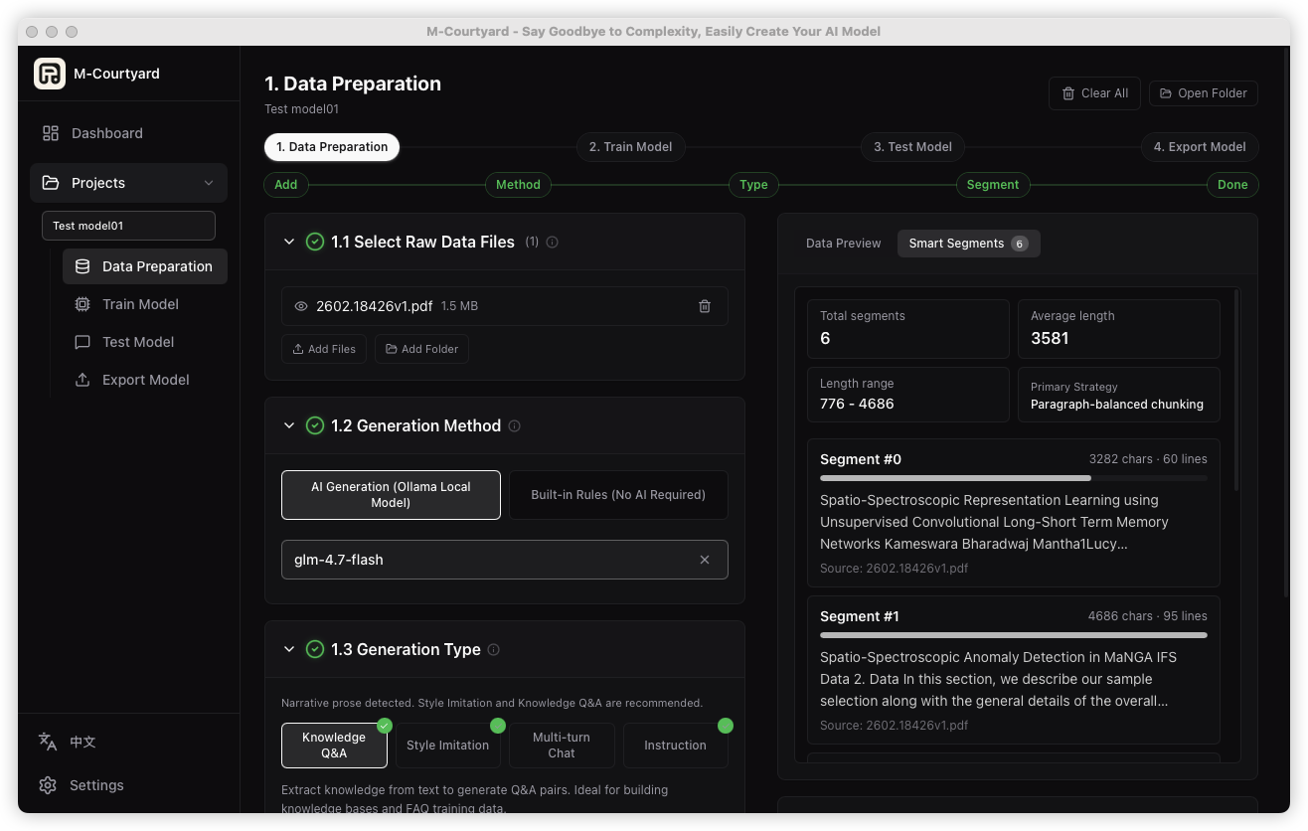Click green check icon of section 1.1
The image size is (1308, 831).
315,242
